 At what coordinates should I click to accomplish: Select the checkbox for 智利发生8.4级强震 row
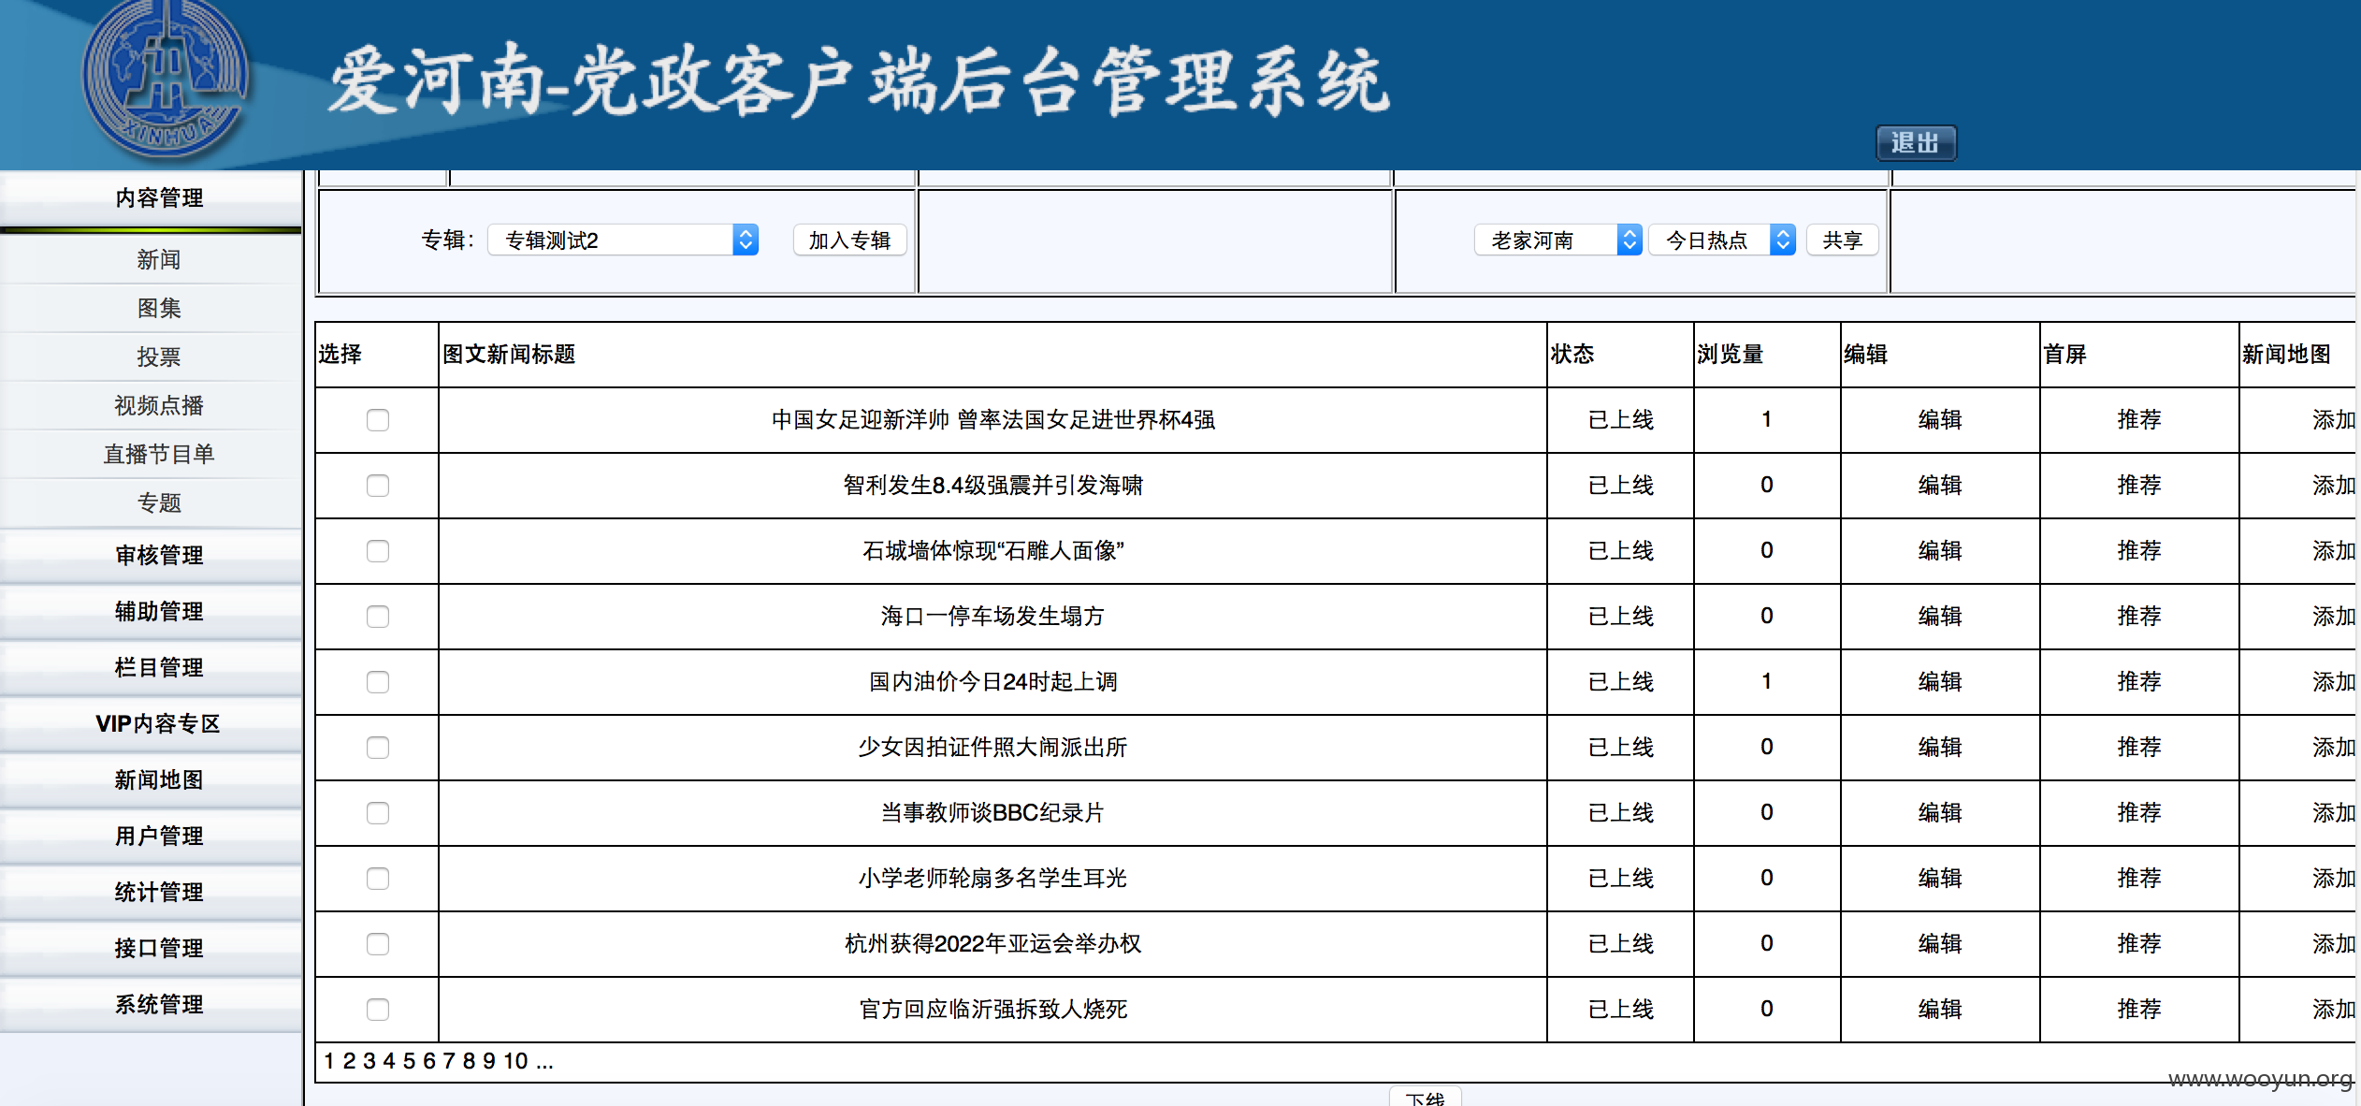coord(378,486)
